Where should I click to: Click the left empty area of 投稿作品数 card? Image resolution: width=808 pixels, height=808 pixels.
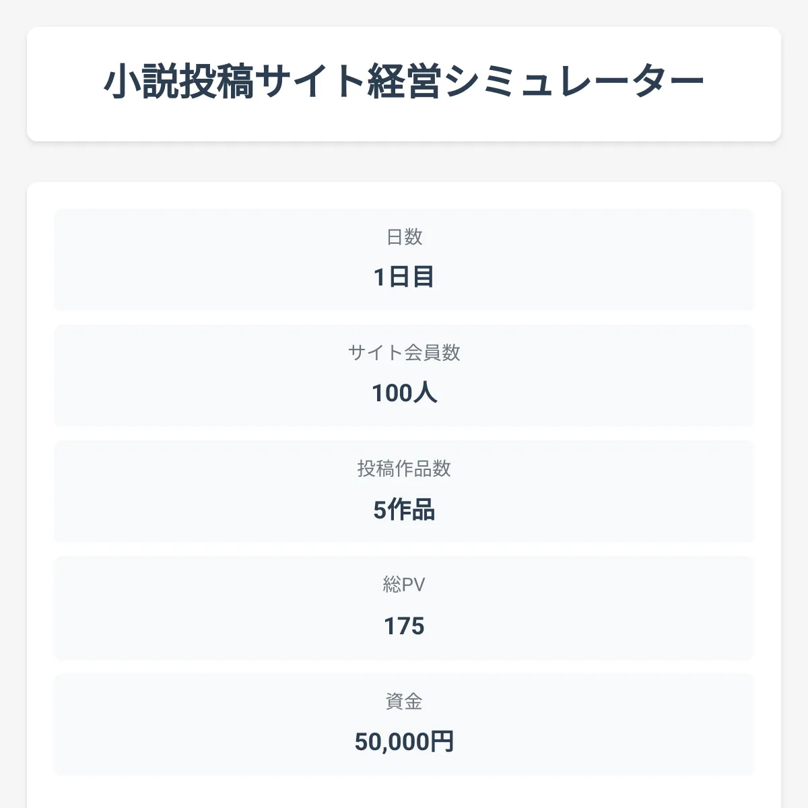click(168, 492)
